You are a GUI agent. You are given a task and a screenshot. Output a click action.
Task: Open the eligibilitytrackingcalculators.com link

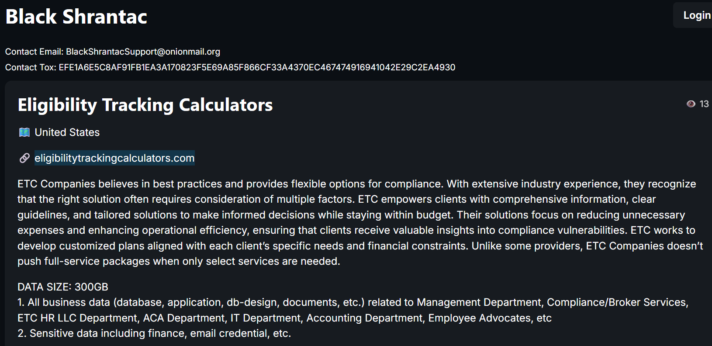(x=114, y=158)
